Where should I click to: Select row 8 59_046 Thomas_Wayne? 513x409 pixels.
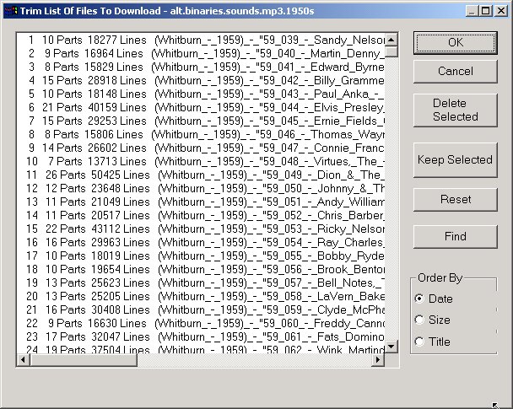click(201, 134)
